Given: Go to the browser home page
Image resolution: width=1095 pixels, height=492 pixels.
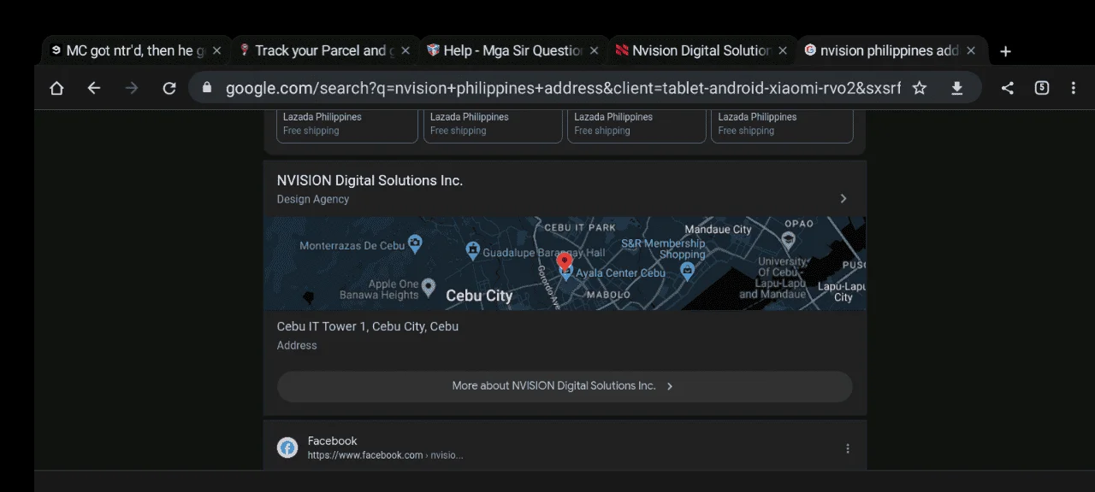Looking at the screenshot, I should (56, 88).
